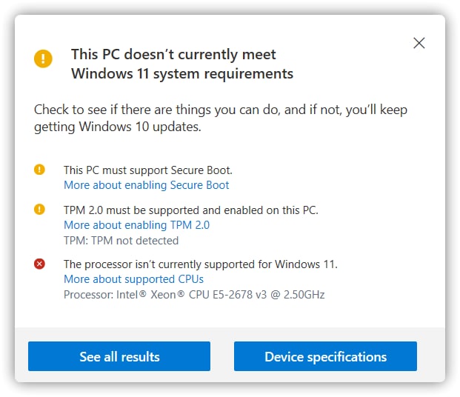Image resolution: width=460 pixels, height=397 pixels.
Task: Click the 'This PC doesn't currently meet' heading line
Action: point(173,55)
